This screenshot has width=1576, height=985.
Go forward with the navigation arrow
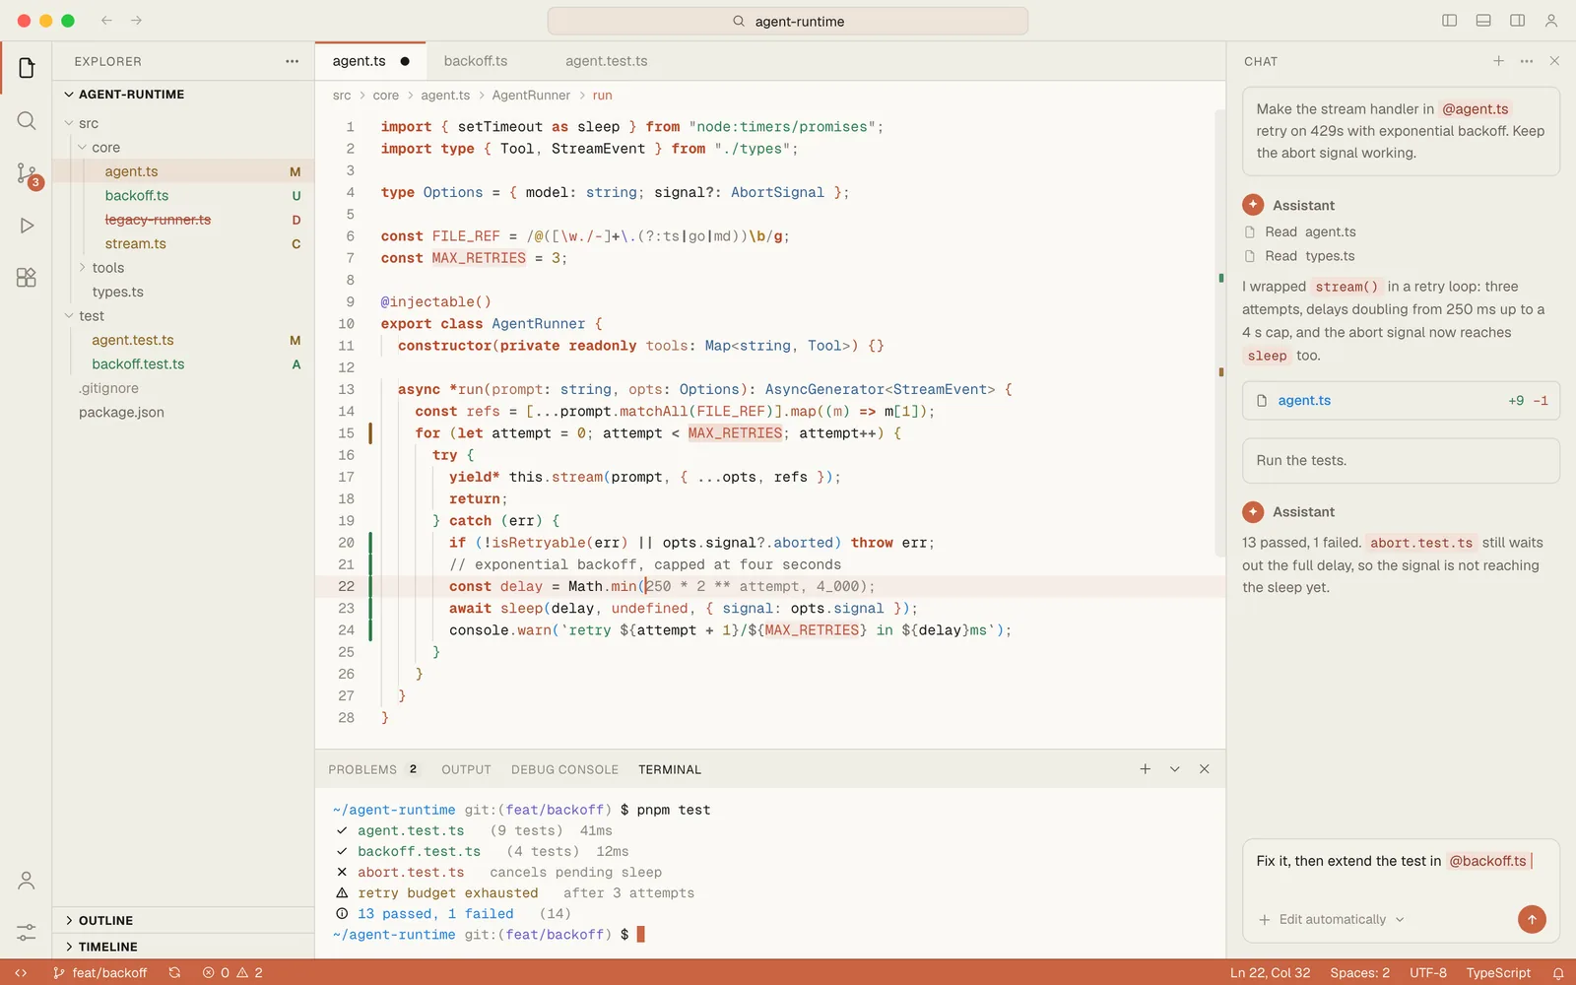click(x=137, y=21)
